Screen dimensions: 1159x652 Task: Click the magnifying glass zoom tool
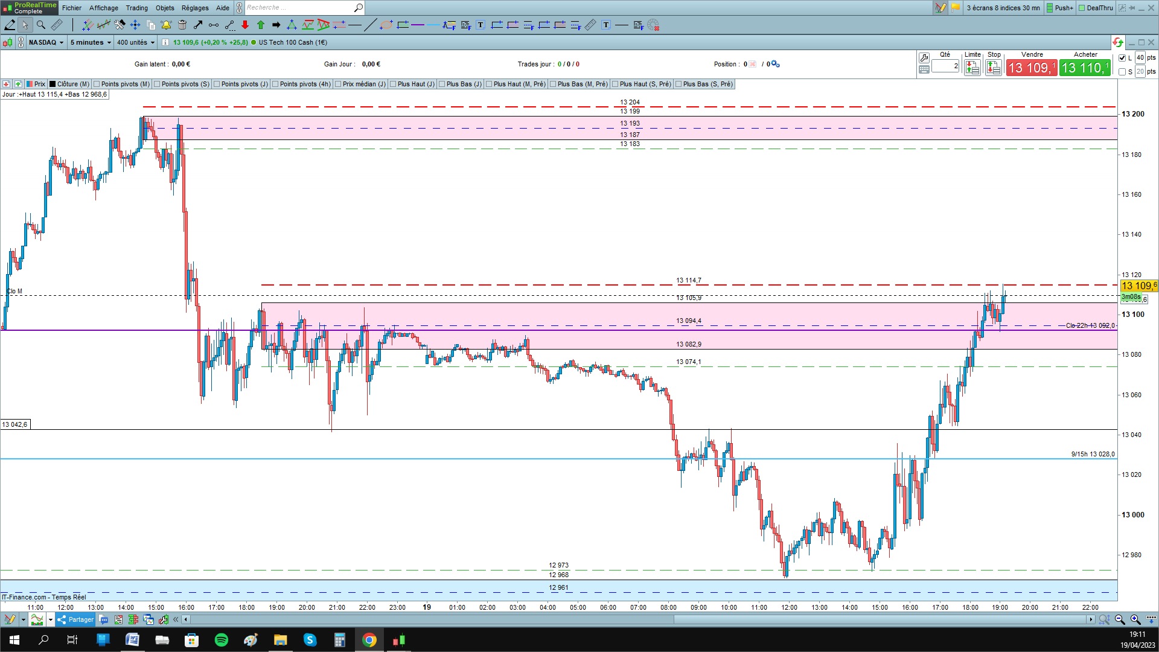[41, 25]
